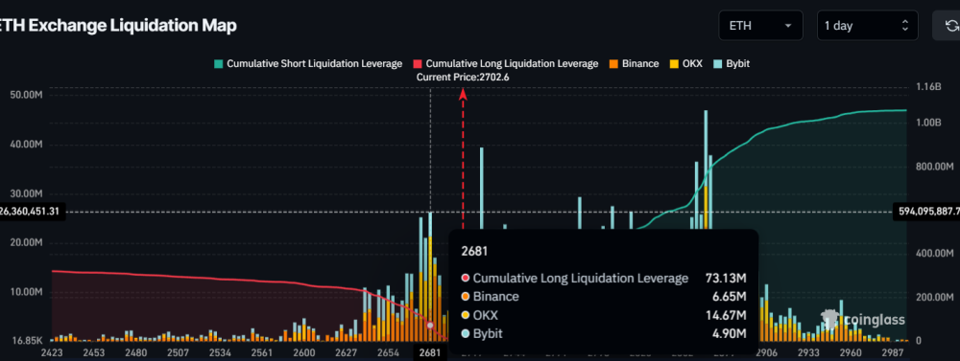Click the refresh icon button
The height and width of the screenshot is (361, 960).
(949, 26)
